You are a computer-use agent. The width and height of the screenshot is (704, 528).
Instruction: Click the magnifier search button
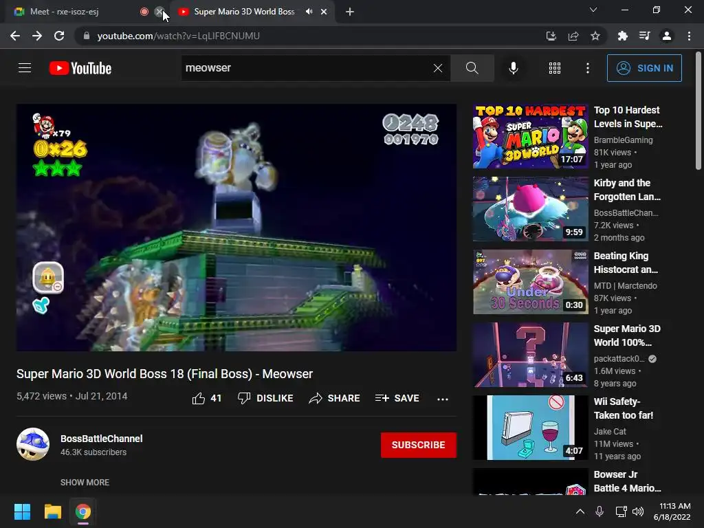pos(472,68)
